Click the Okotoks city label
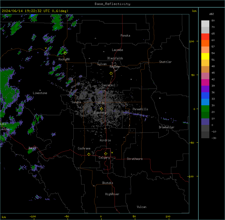Viewport: 225px width, 220px height. click(x=108, y=183)
